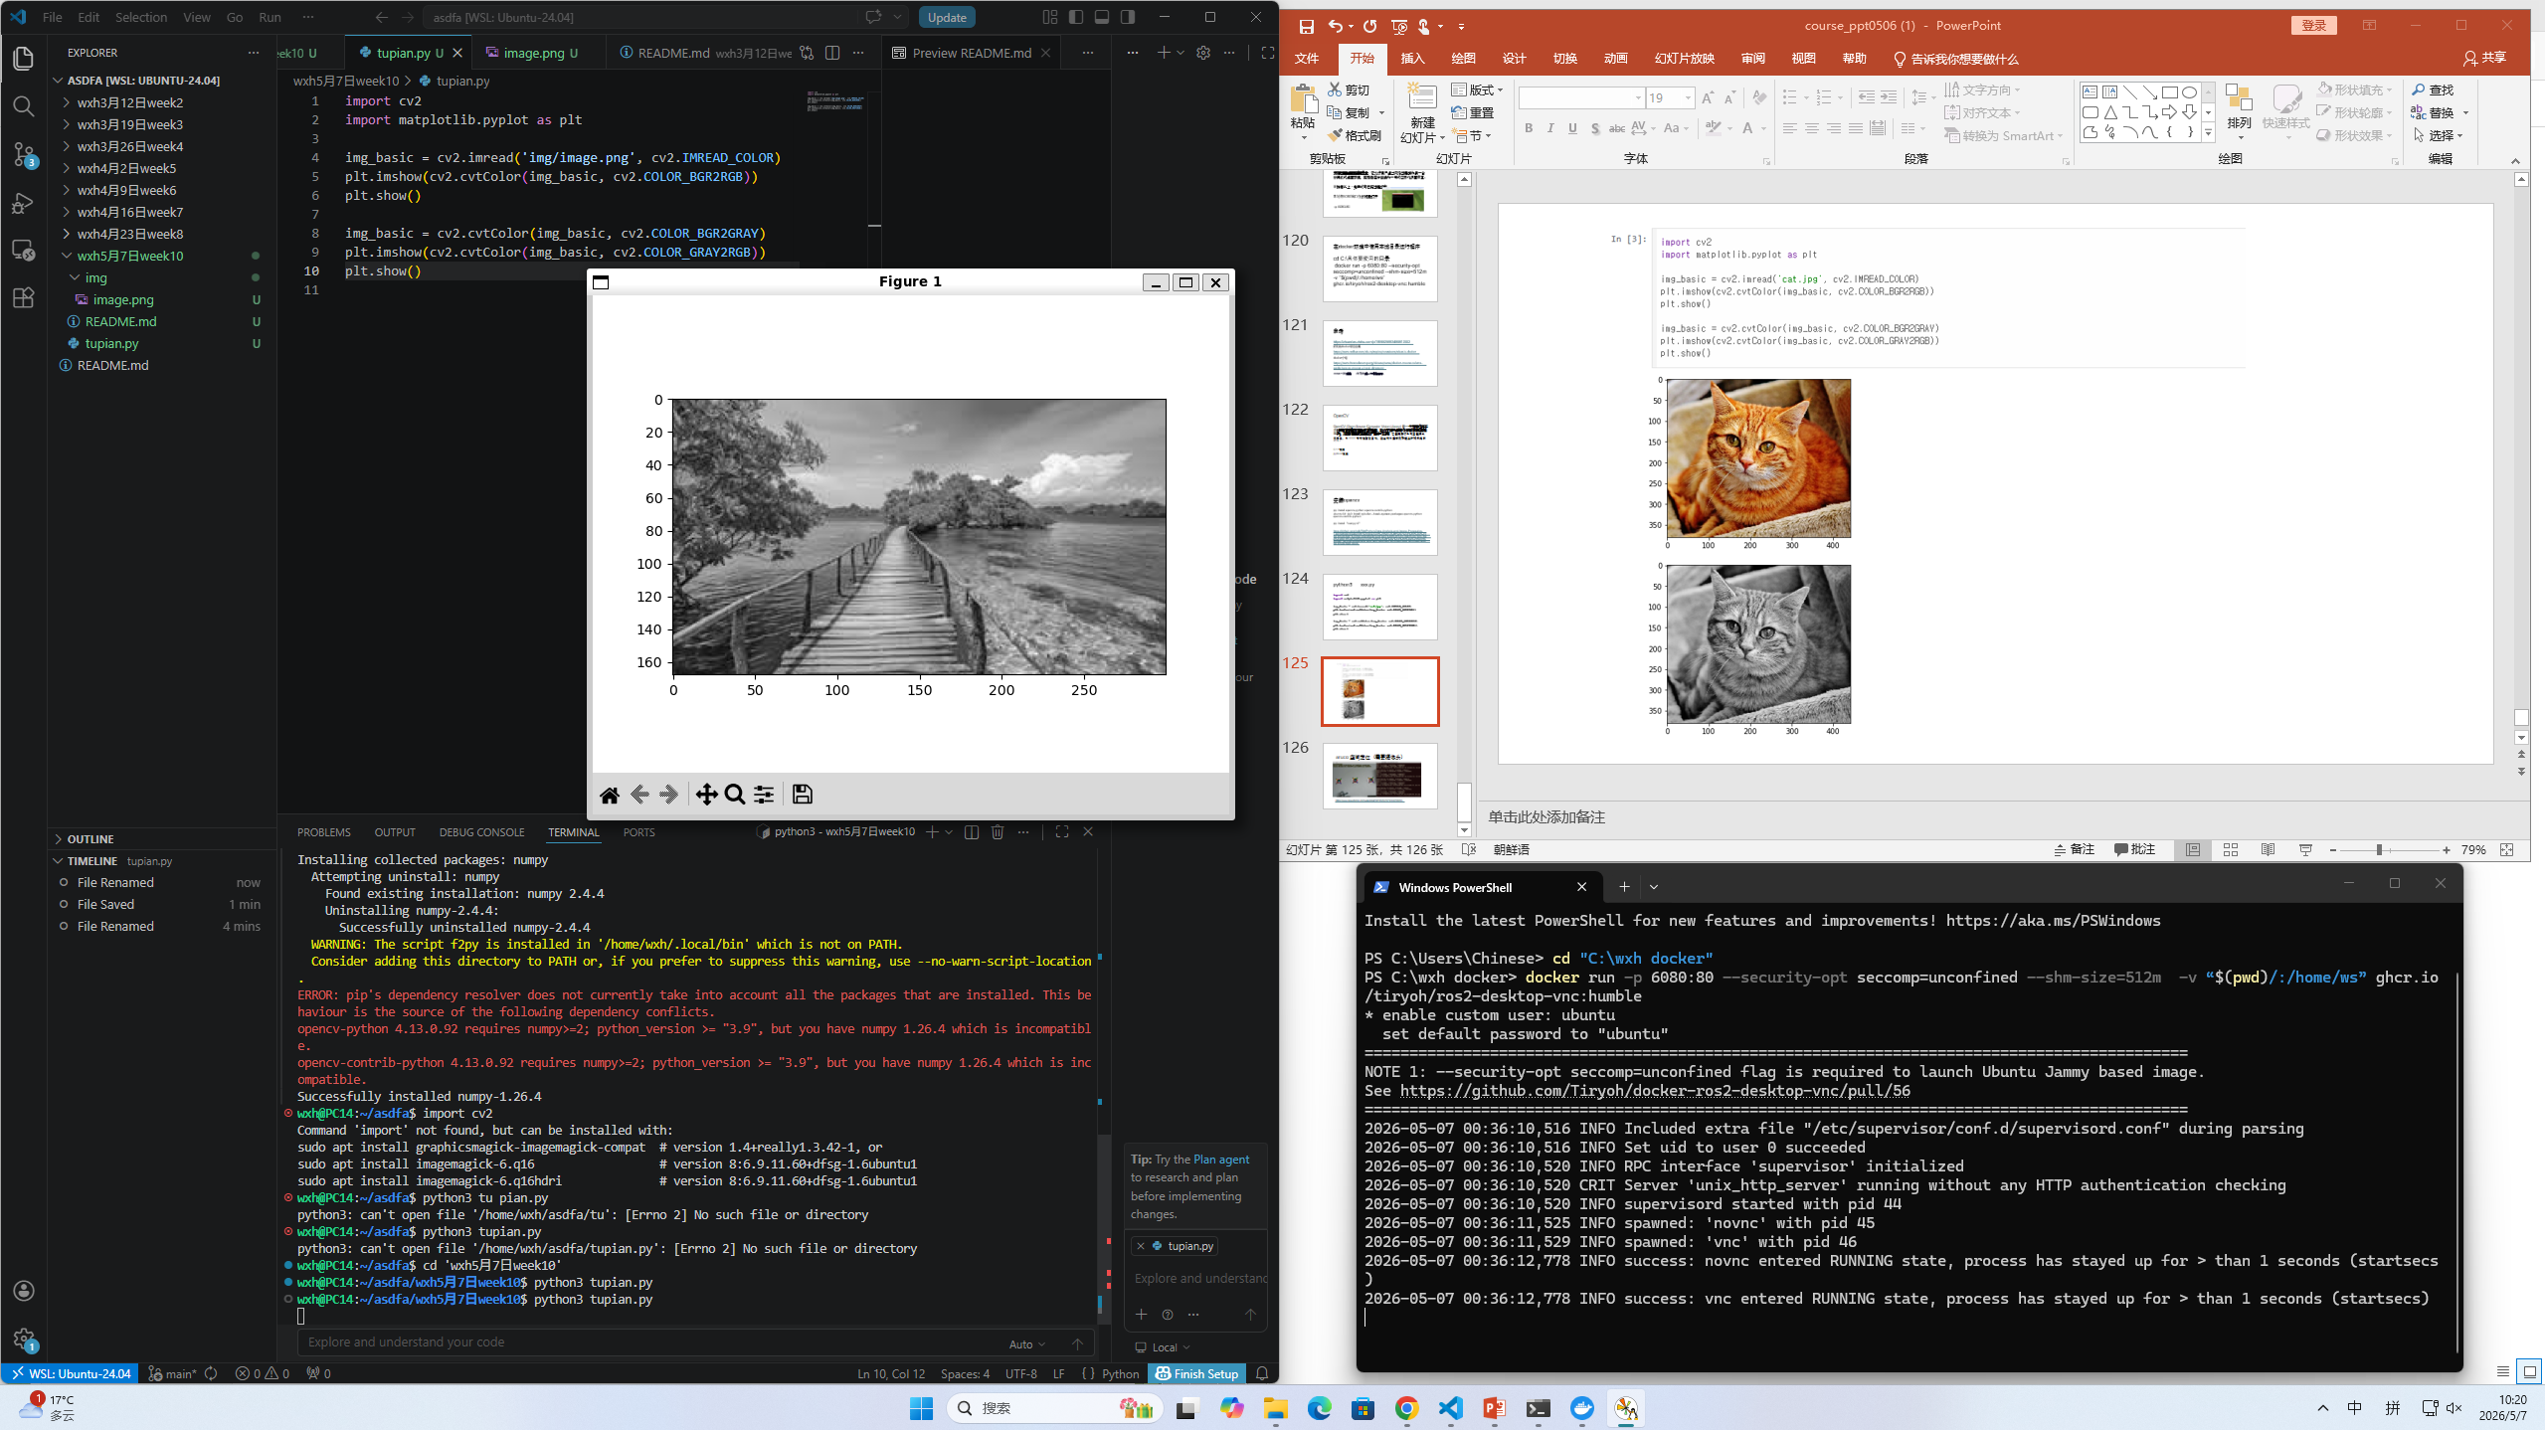Toggle Notes pane in PowerPoint status bar
This screenshot has height=1430, width=2545.
tap(2075, 850)
